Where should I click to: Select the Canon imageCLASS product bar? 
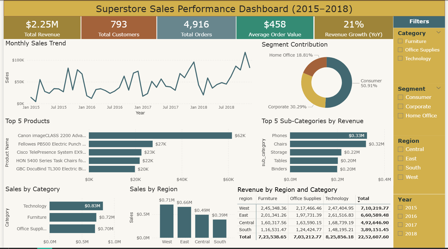(x=160, y=136)
